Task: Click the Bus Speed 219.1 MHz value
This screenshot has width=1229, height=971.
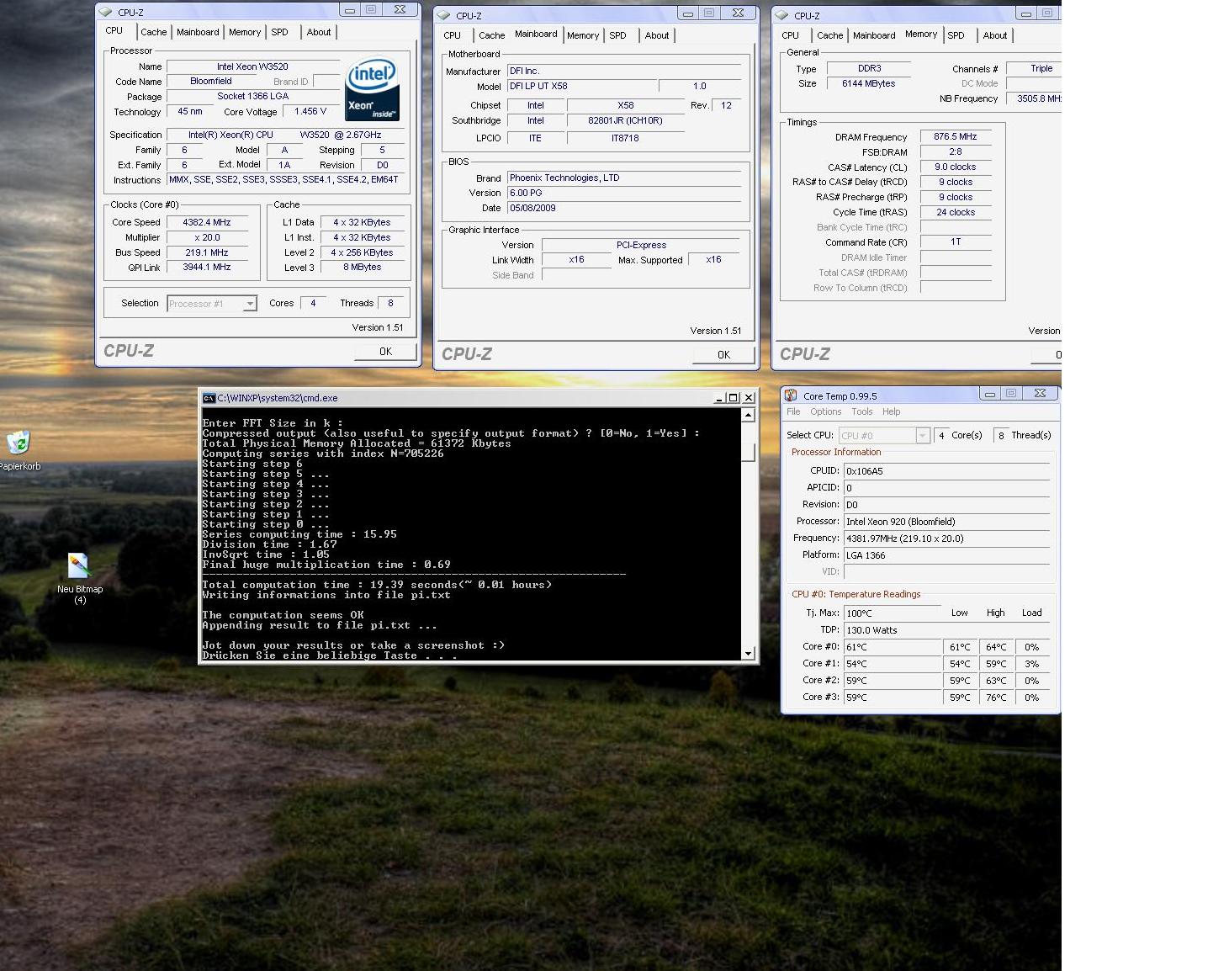Action: (x=207, y=252)
